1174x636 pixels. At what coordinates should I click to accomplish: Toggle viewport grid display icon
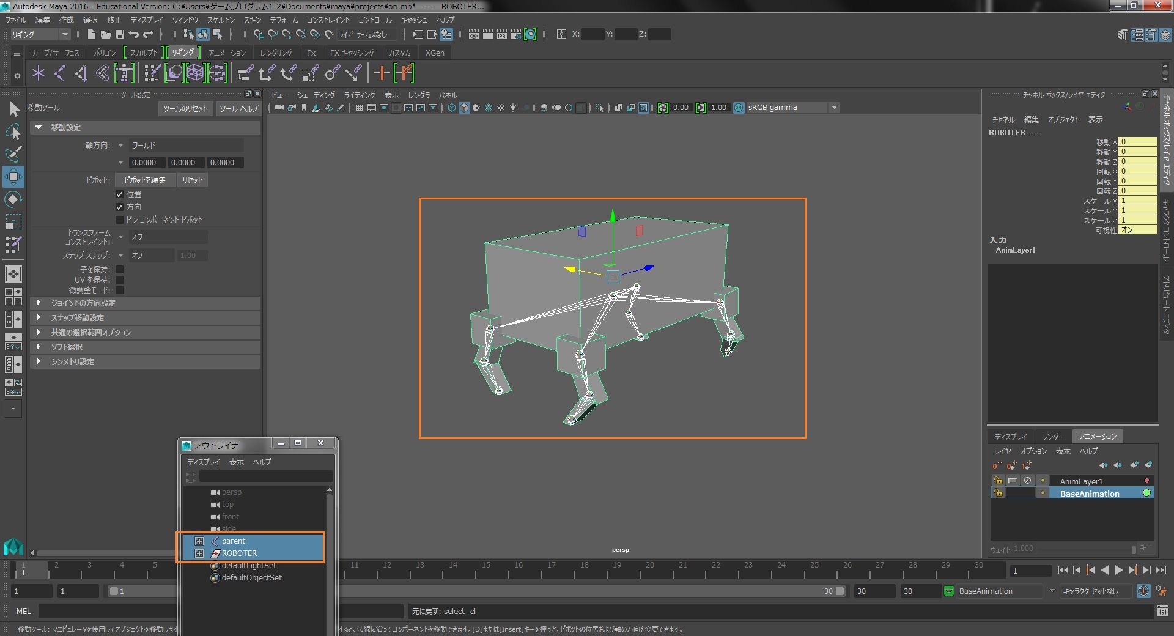coord(360,108)
